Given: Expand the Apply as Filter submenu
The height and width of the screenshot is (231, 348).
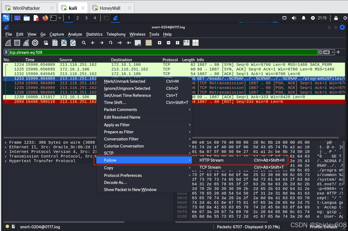Looking at the screenshot, I should tap(144, 125).
